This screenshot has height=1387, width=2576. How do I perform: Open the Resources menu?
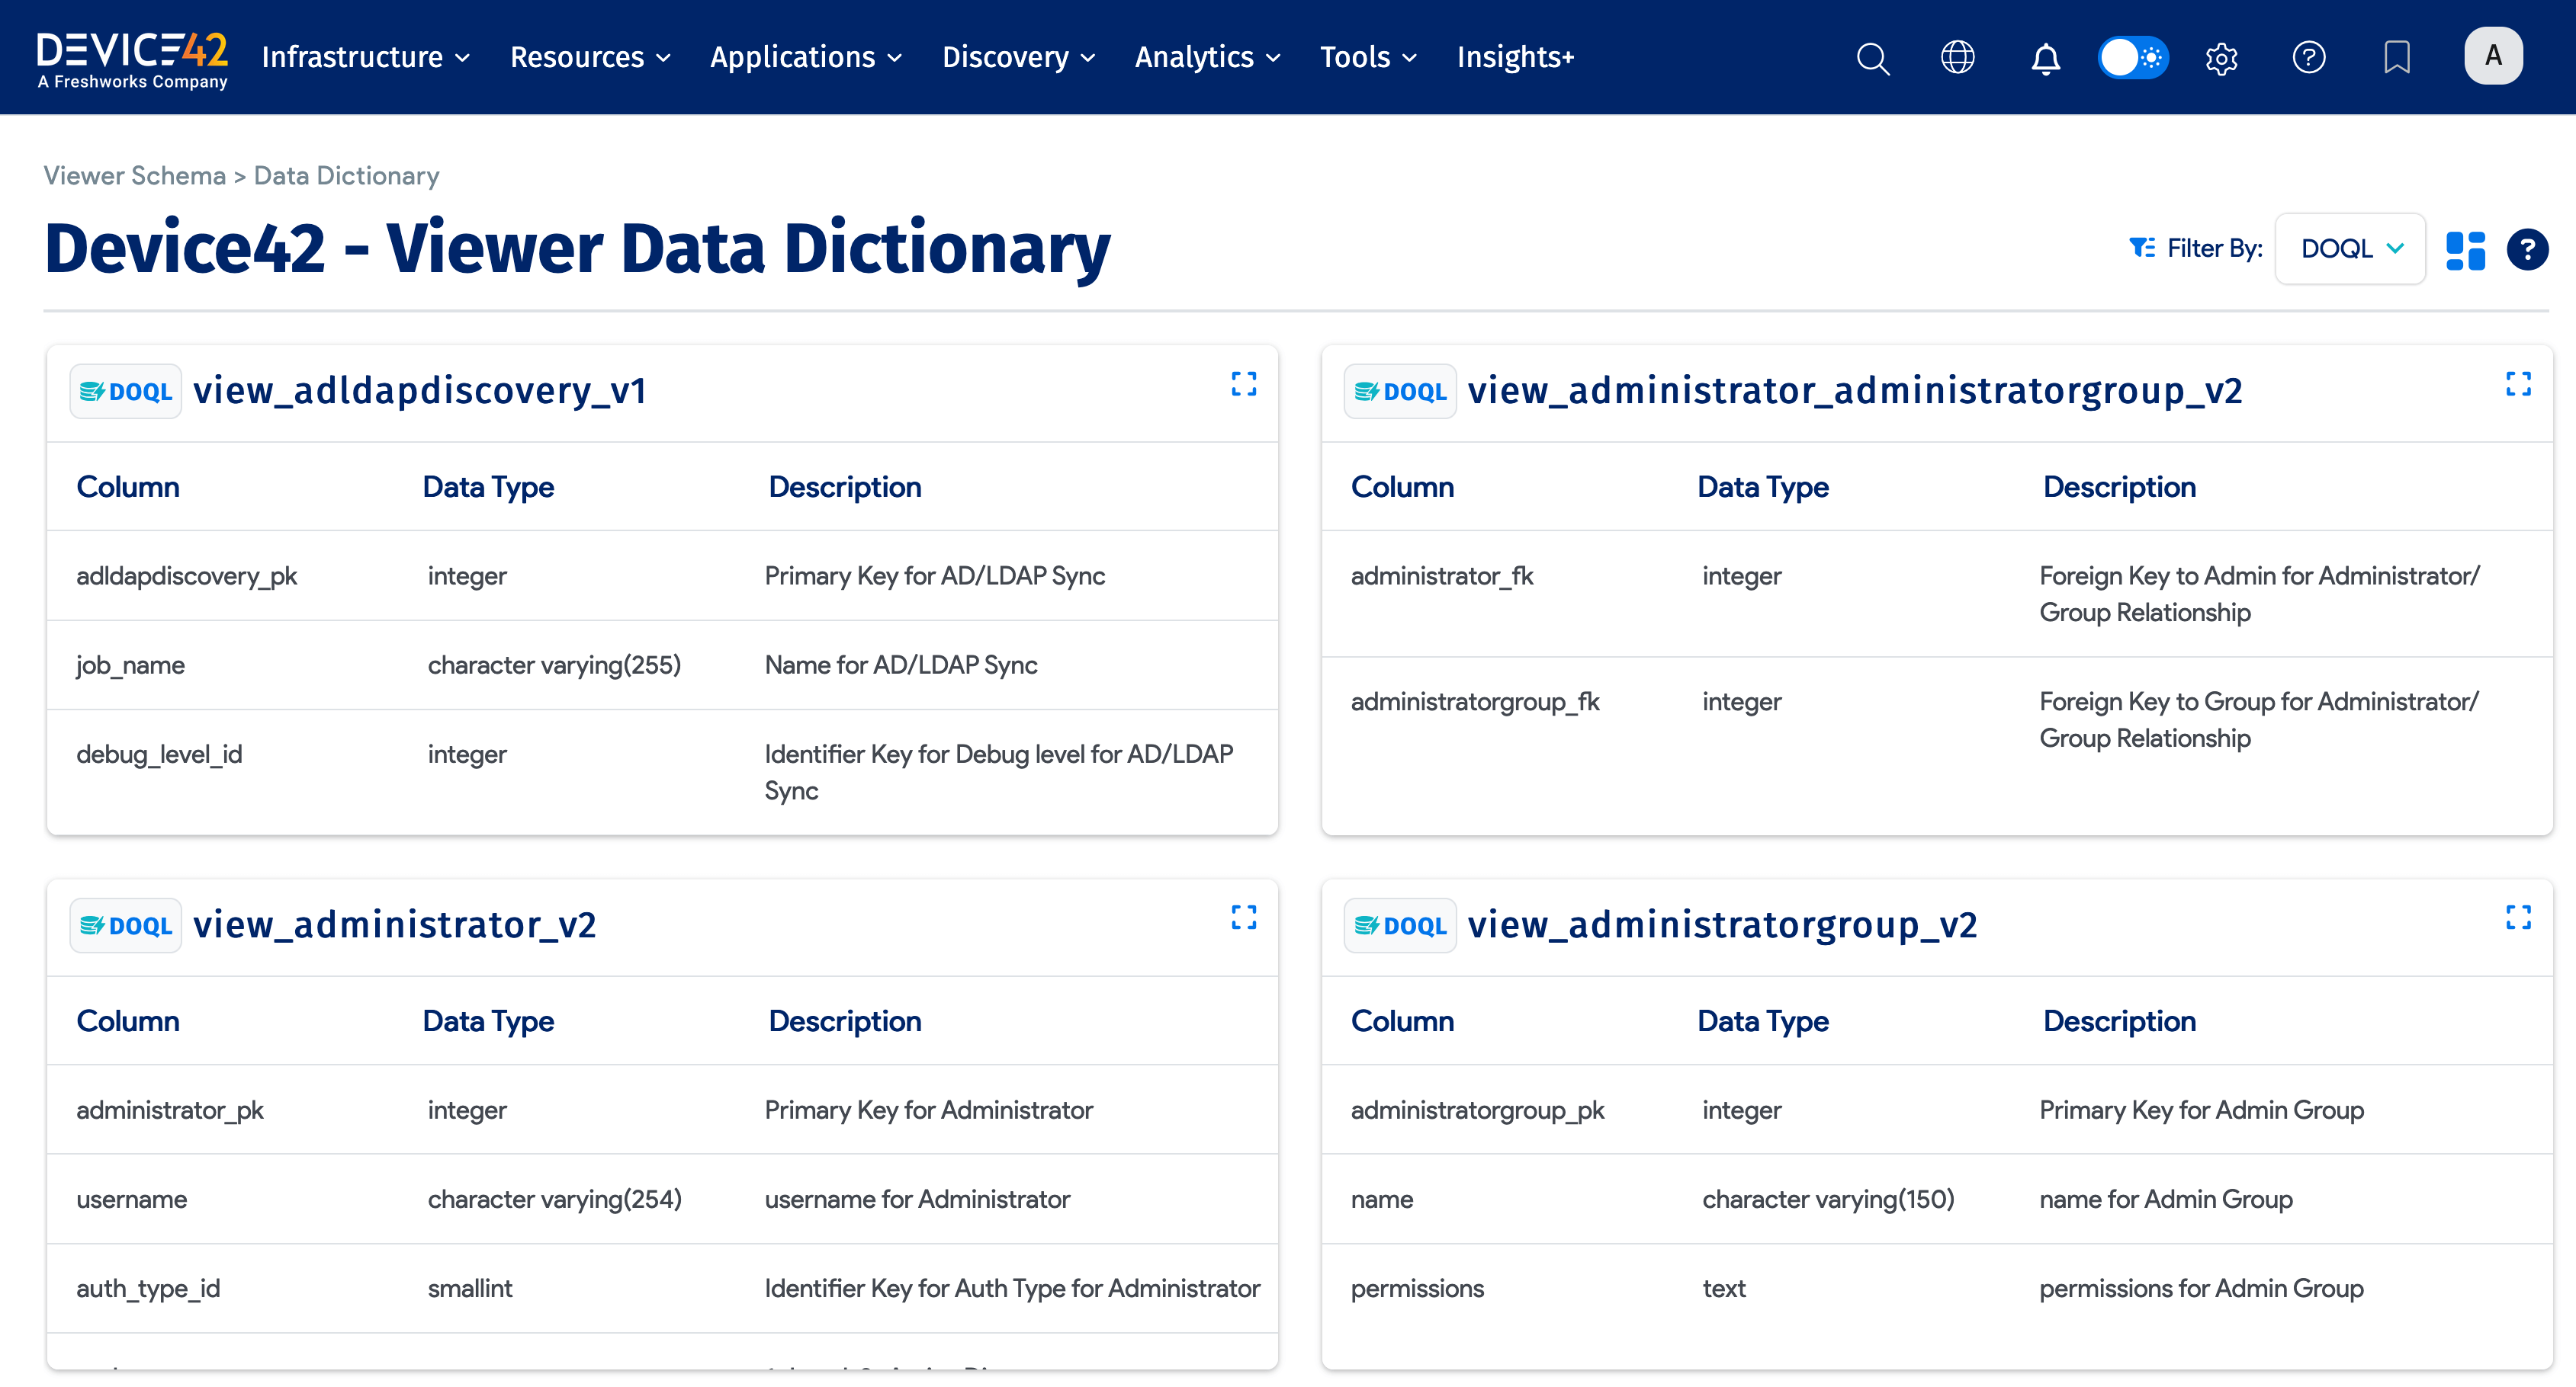click(591, 57)
